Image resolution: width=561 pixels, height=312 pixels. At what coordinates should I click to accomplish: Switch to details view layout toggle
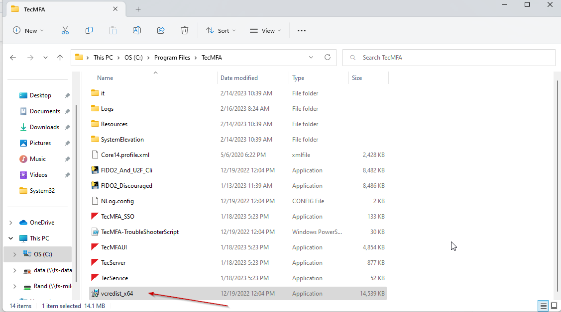(544, 306)
